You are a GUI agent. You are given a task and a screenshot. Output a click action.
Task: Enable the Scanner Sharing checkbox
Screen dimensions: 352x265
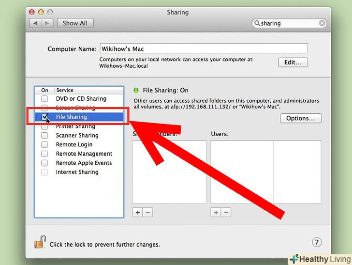(44, 135)
